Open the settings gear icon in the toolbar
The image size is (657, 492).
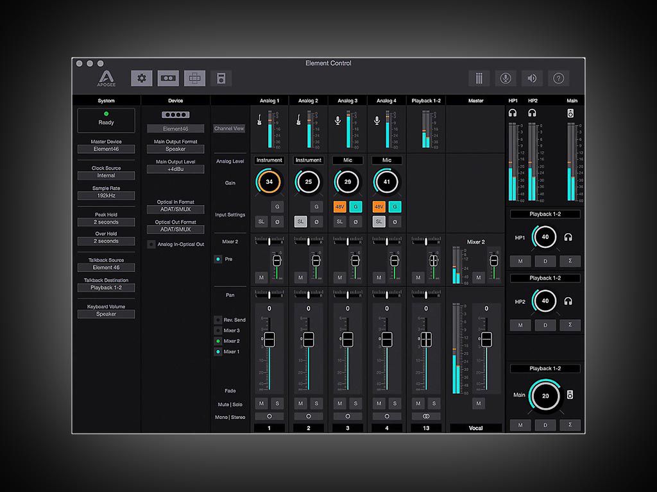click(142, 78)
